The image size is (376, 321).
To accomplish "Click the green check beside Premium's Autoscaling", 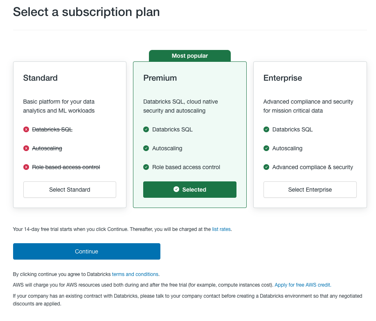I will (x=146, y=148).
